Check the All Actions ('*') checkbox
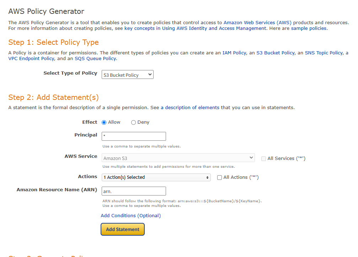358x257 pixels. (x=219, y=178)
